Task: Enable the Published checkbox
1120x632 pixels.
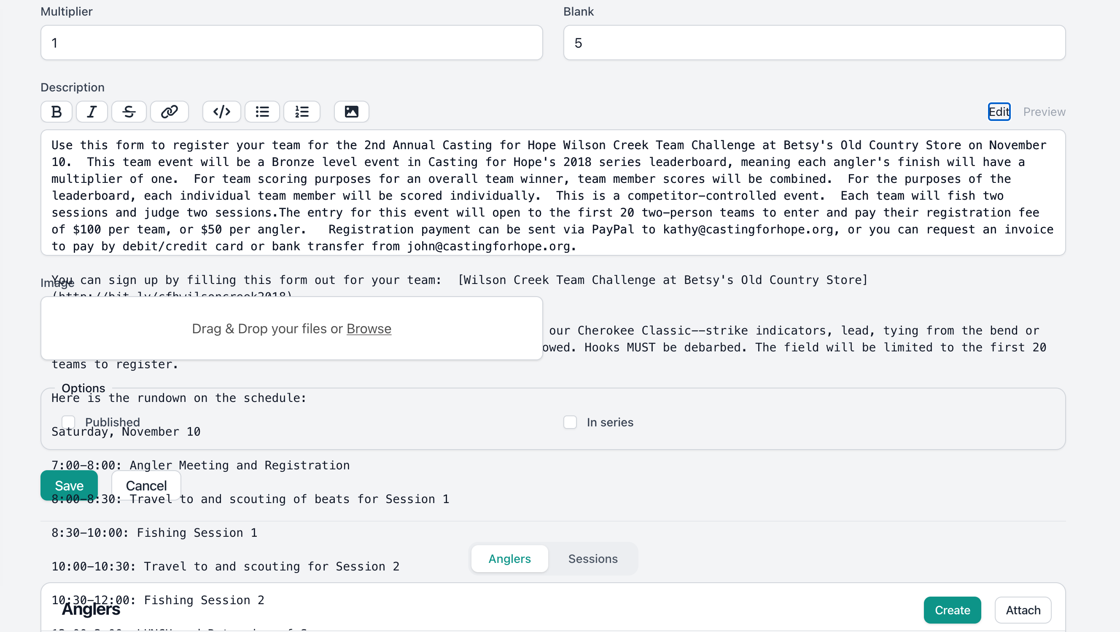Action: pos(68,422)
